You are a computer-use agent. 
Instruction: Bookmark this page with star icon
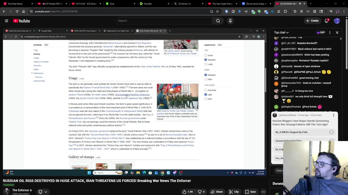pos(217,11)
